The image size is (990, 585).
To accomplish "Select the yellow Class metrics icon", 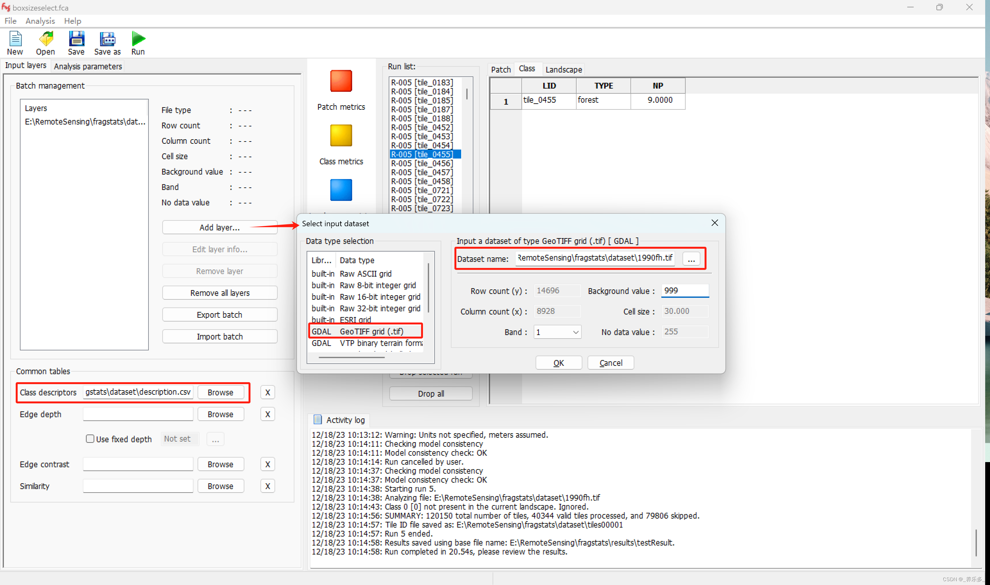I will tap(341, 135).
